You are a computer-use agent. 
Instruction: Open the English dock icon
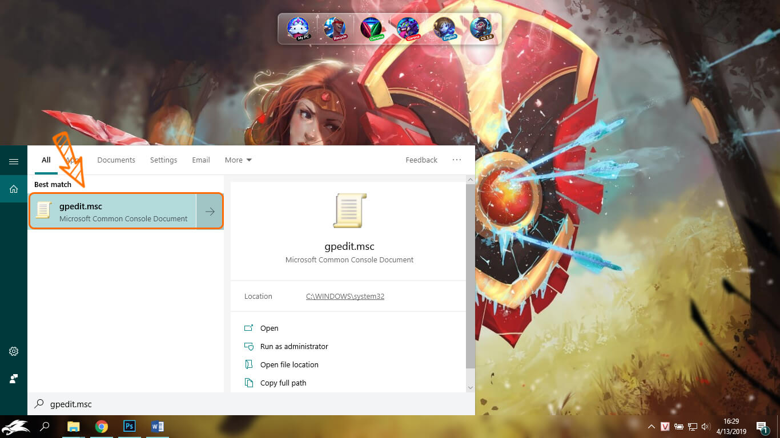point(444,29)
